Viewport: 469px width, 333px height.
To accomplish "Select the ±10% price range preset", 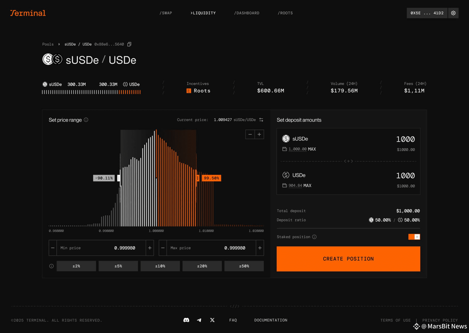I will (160, 266).
